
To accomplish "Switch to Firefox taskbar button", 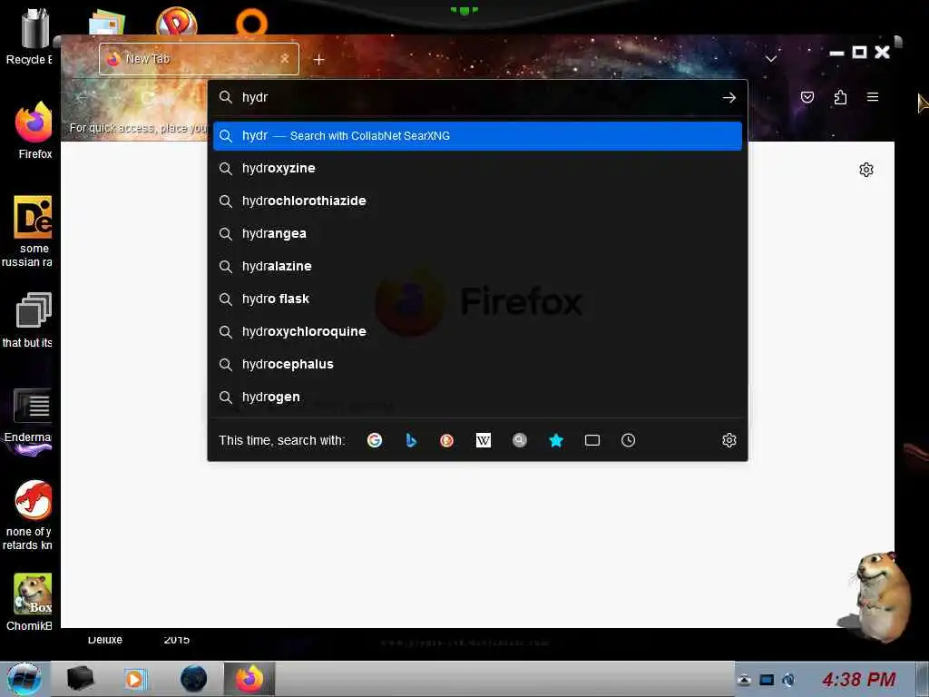I will click(x=249, y=679).
